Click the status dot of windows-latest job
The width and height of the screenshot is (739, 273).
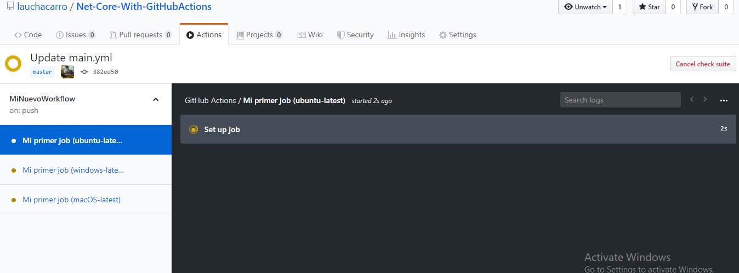(x=13, y=170)
